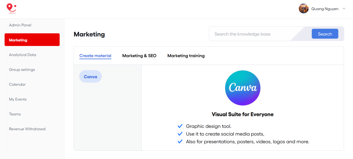Image resolution: width=353 pixels, height=159 pixels.
Task: Click checkmark beside Graphic design tool
Action: pyautogui.click(x=180, y=126)
